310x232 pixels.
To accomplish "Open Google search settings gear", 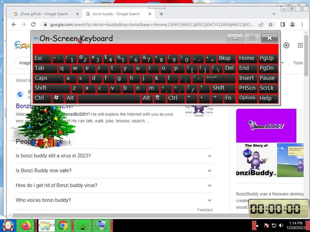I will coord(286,45).
